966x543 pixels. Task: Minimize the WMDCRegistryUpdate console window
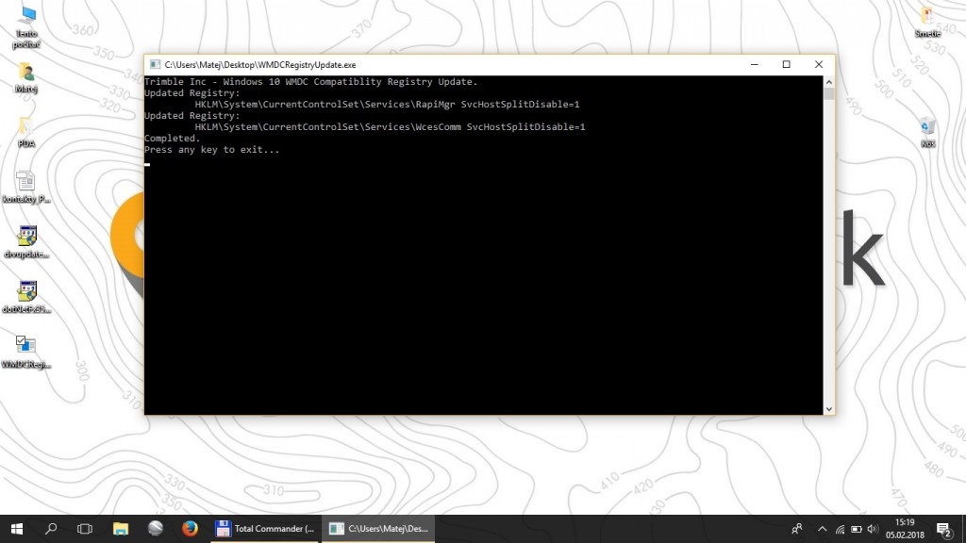pos(754,65)
